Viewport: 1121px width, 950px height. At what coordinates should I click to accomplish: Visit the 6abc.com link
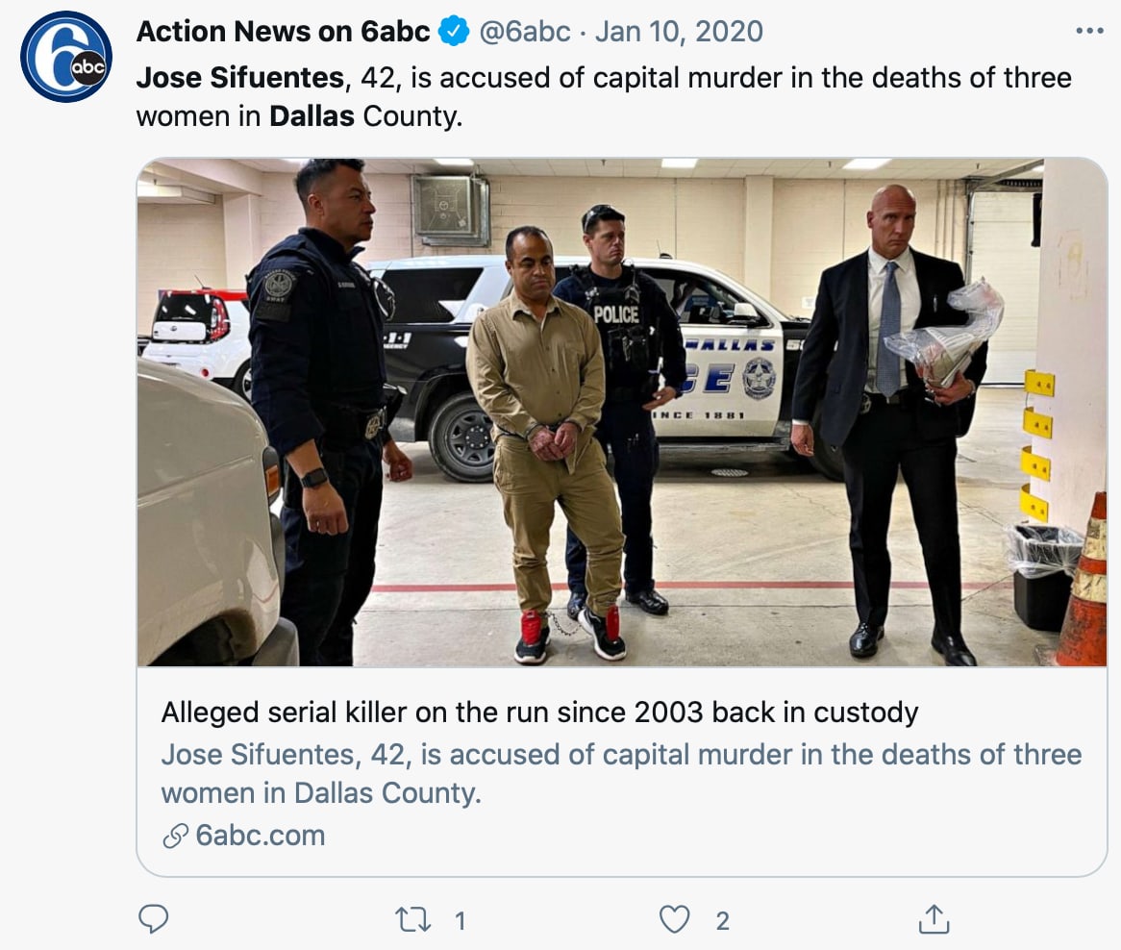pos(260,836)
